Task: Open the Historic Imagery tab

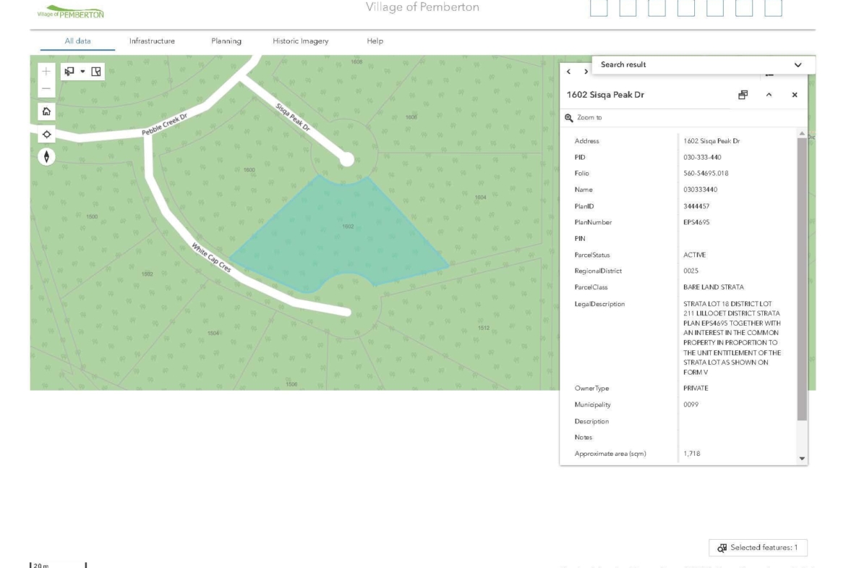Action: (x=300, y=41)
